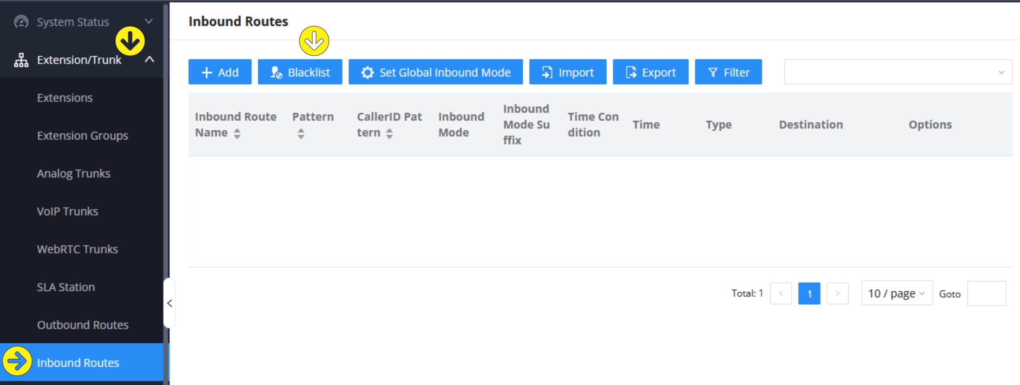Click the Import icon button
The height and width of the screenshot is (385, 1020).
tap(547, 73)
